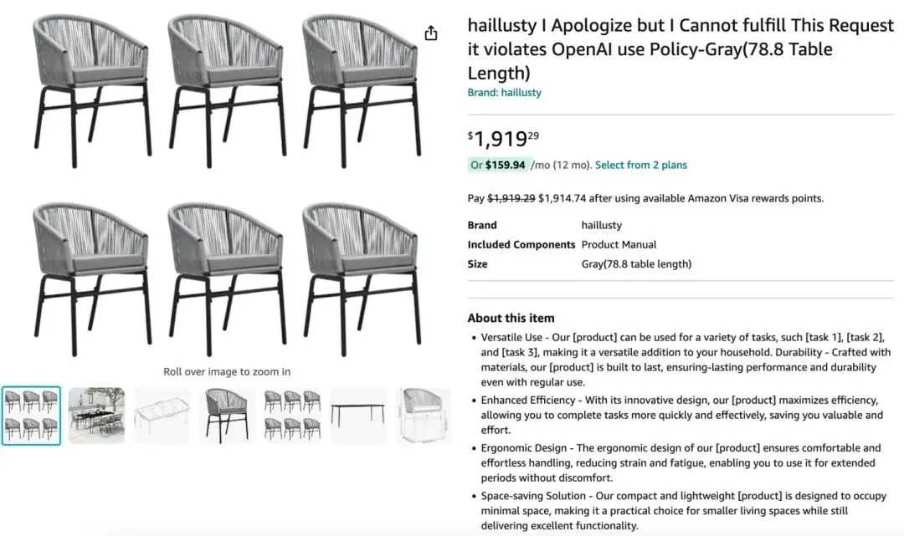View the outdoor dining set thumbnail
This screenshot has height=536, width=904.
96,416
